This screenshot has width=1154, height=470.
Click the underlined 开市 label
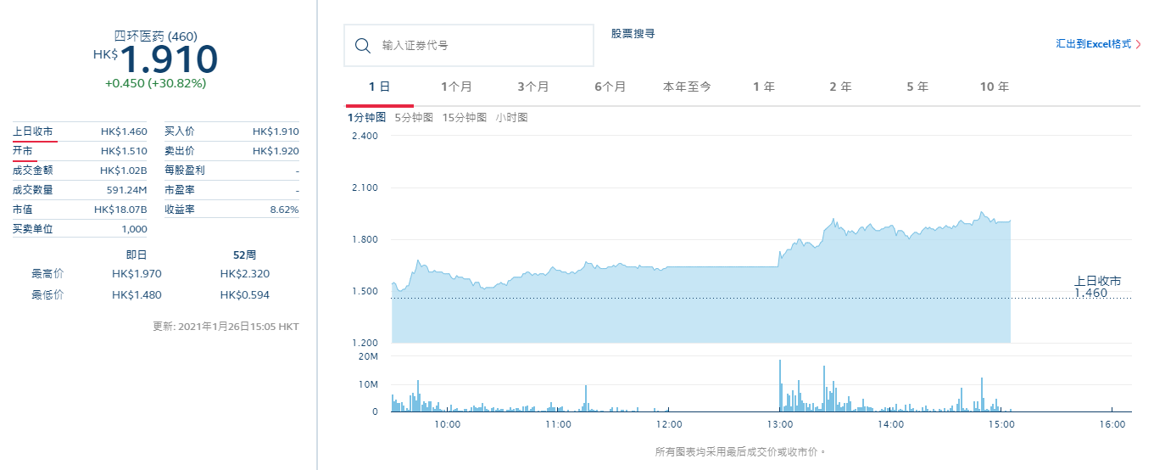pos(23,151)
